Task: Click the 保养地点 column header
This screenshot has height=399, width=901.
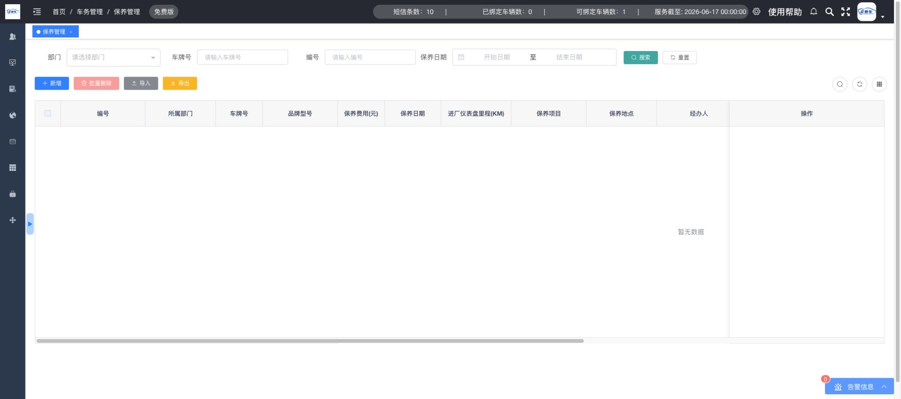Action: [x=621, y=113]
